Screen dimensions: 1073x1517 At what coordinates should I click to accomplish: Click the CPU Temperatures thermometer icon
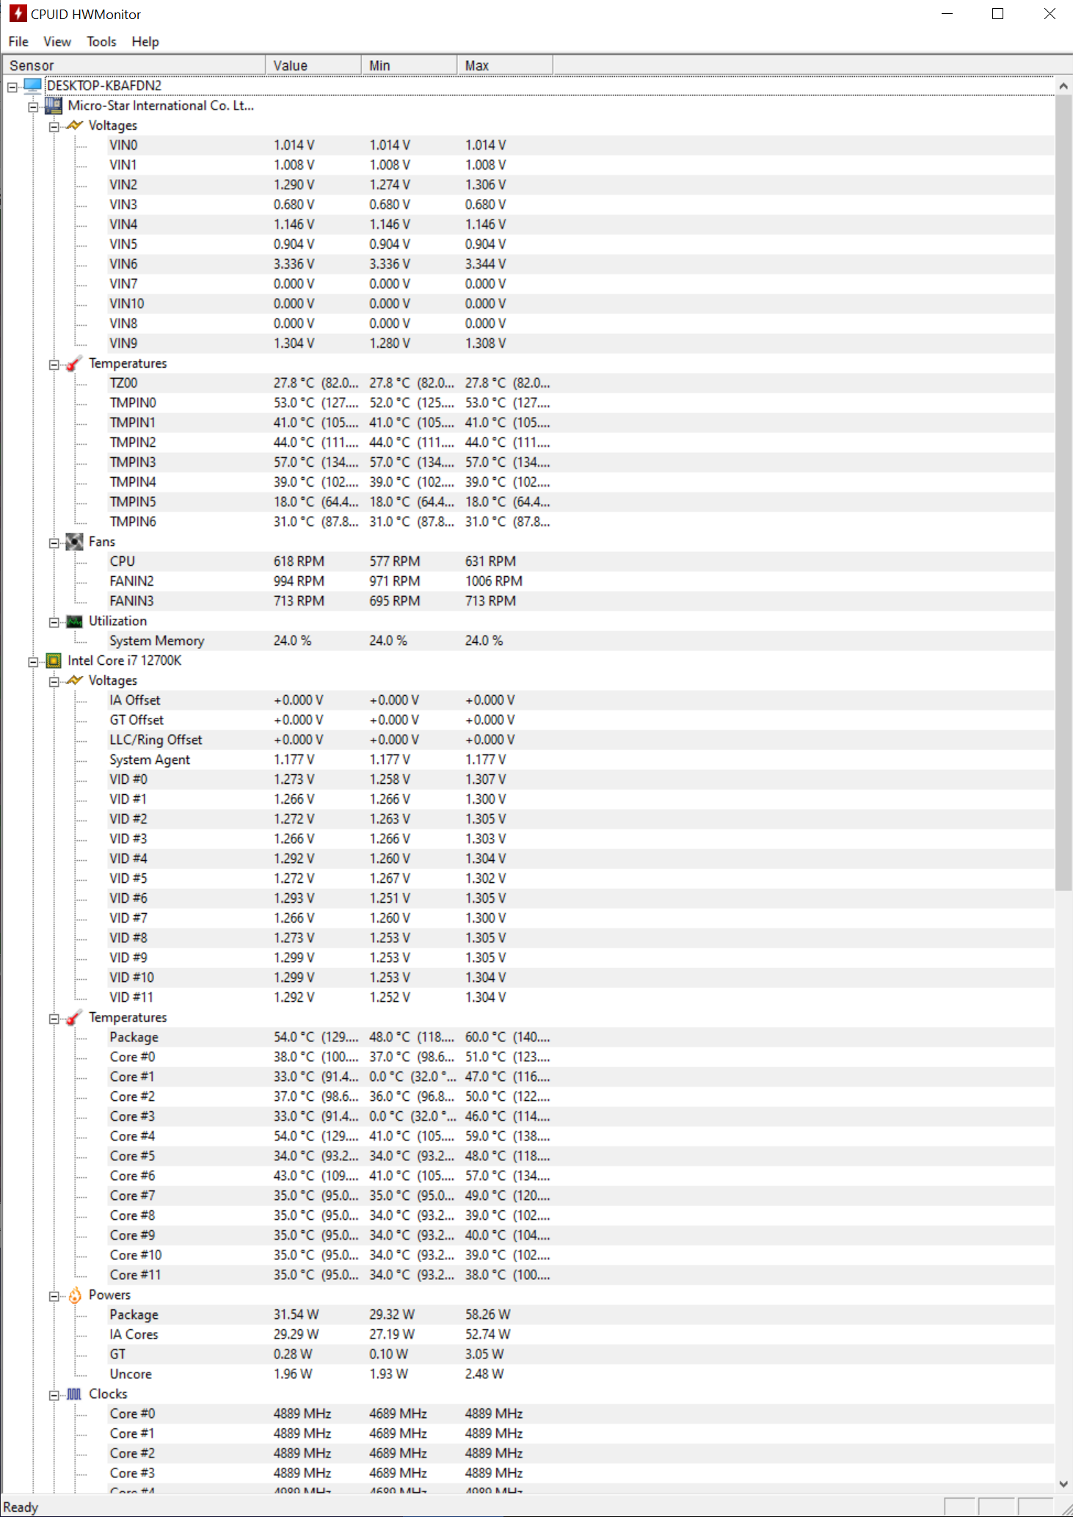pyautogui.click(x=74, y=1017)
